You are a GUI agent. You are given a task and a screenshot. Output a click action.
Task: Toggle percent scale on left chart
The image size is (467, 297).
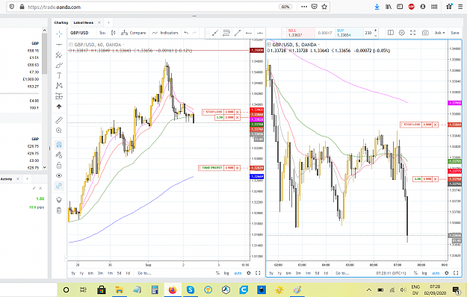point(217,273)
